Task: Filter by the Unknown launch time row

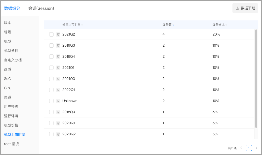Action: click(x=58, y=101)
